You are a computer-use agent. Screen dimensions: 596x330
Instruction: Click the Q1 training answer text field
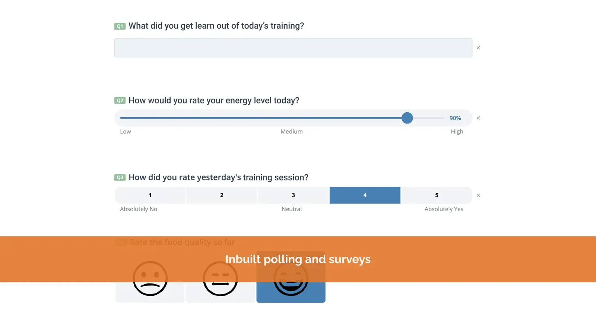coord(293,48)
